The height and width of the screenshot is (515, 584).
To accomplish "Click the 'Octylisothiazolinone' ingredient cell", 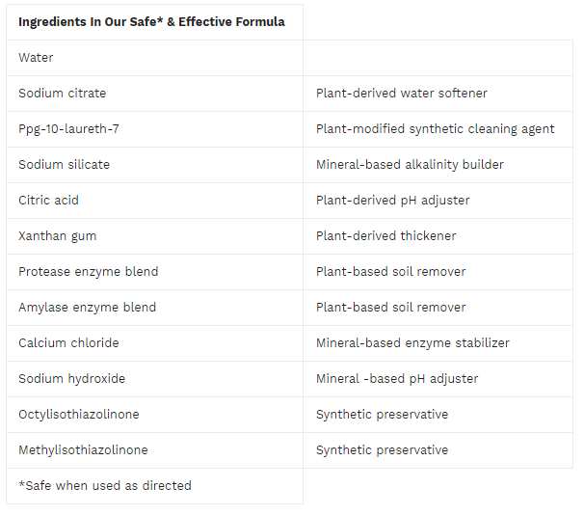I will click(x=79, y=415).
